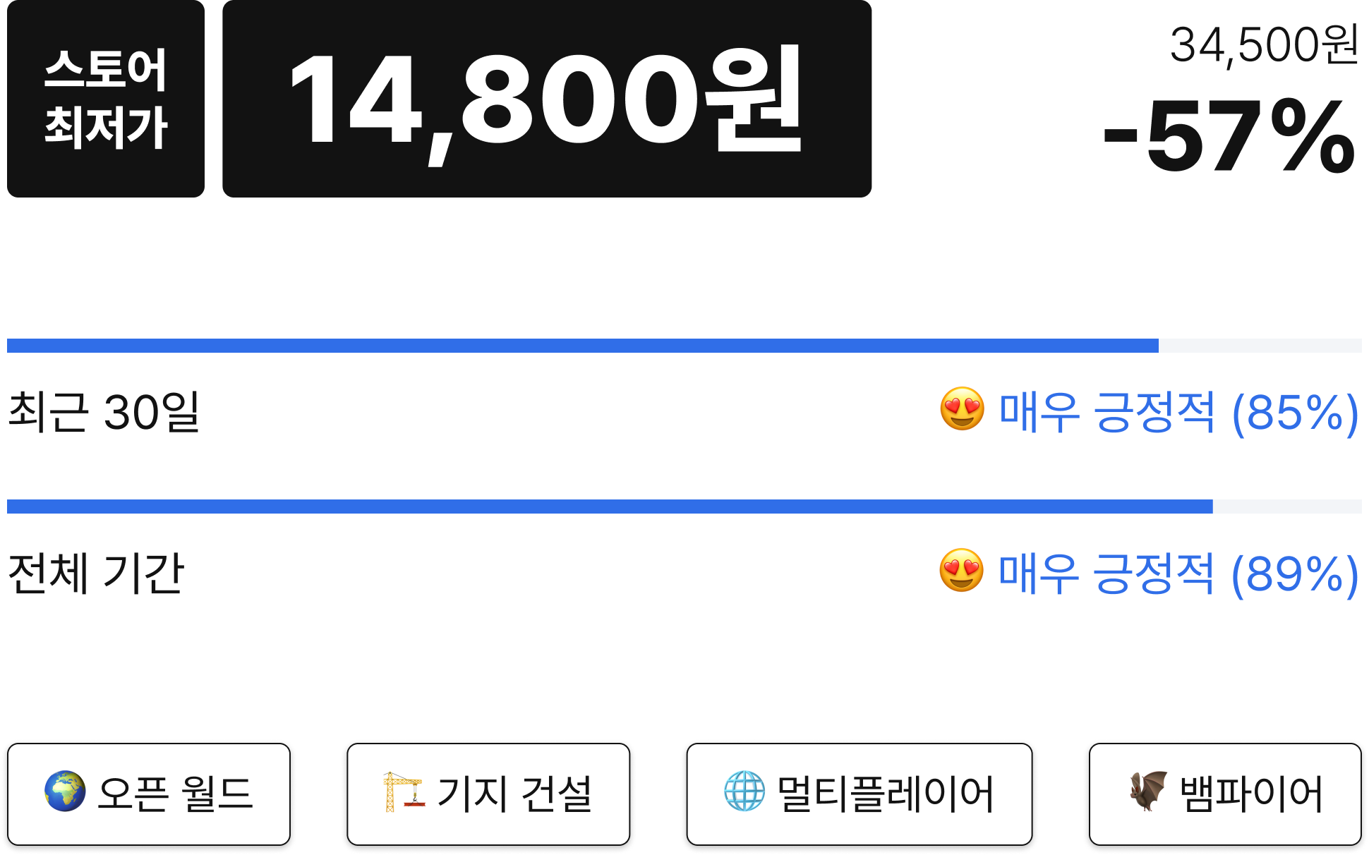Viewport: 1369px width, 855px height.
Task: Open 매우 긍정적 (85%) review link
Action: [1178, 412]
